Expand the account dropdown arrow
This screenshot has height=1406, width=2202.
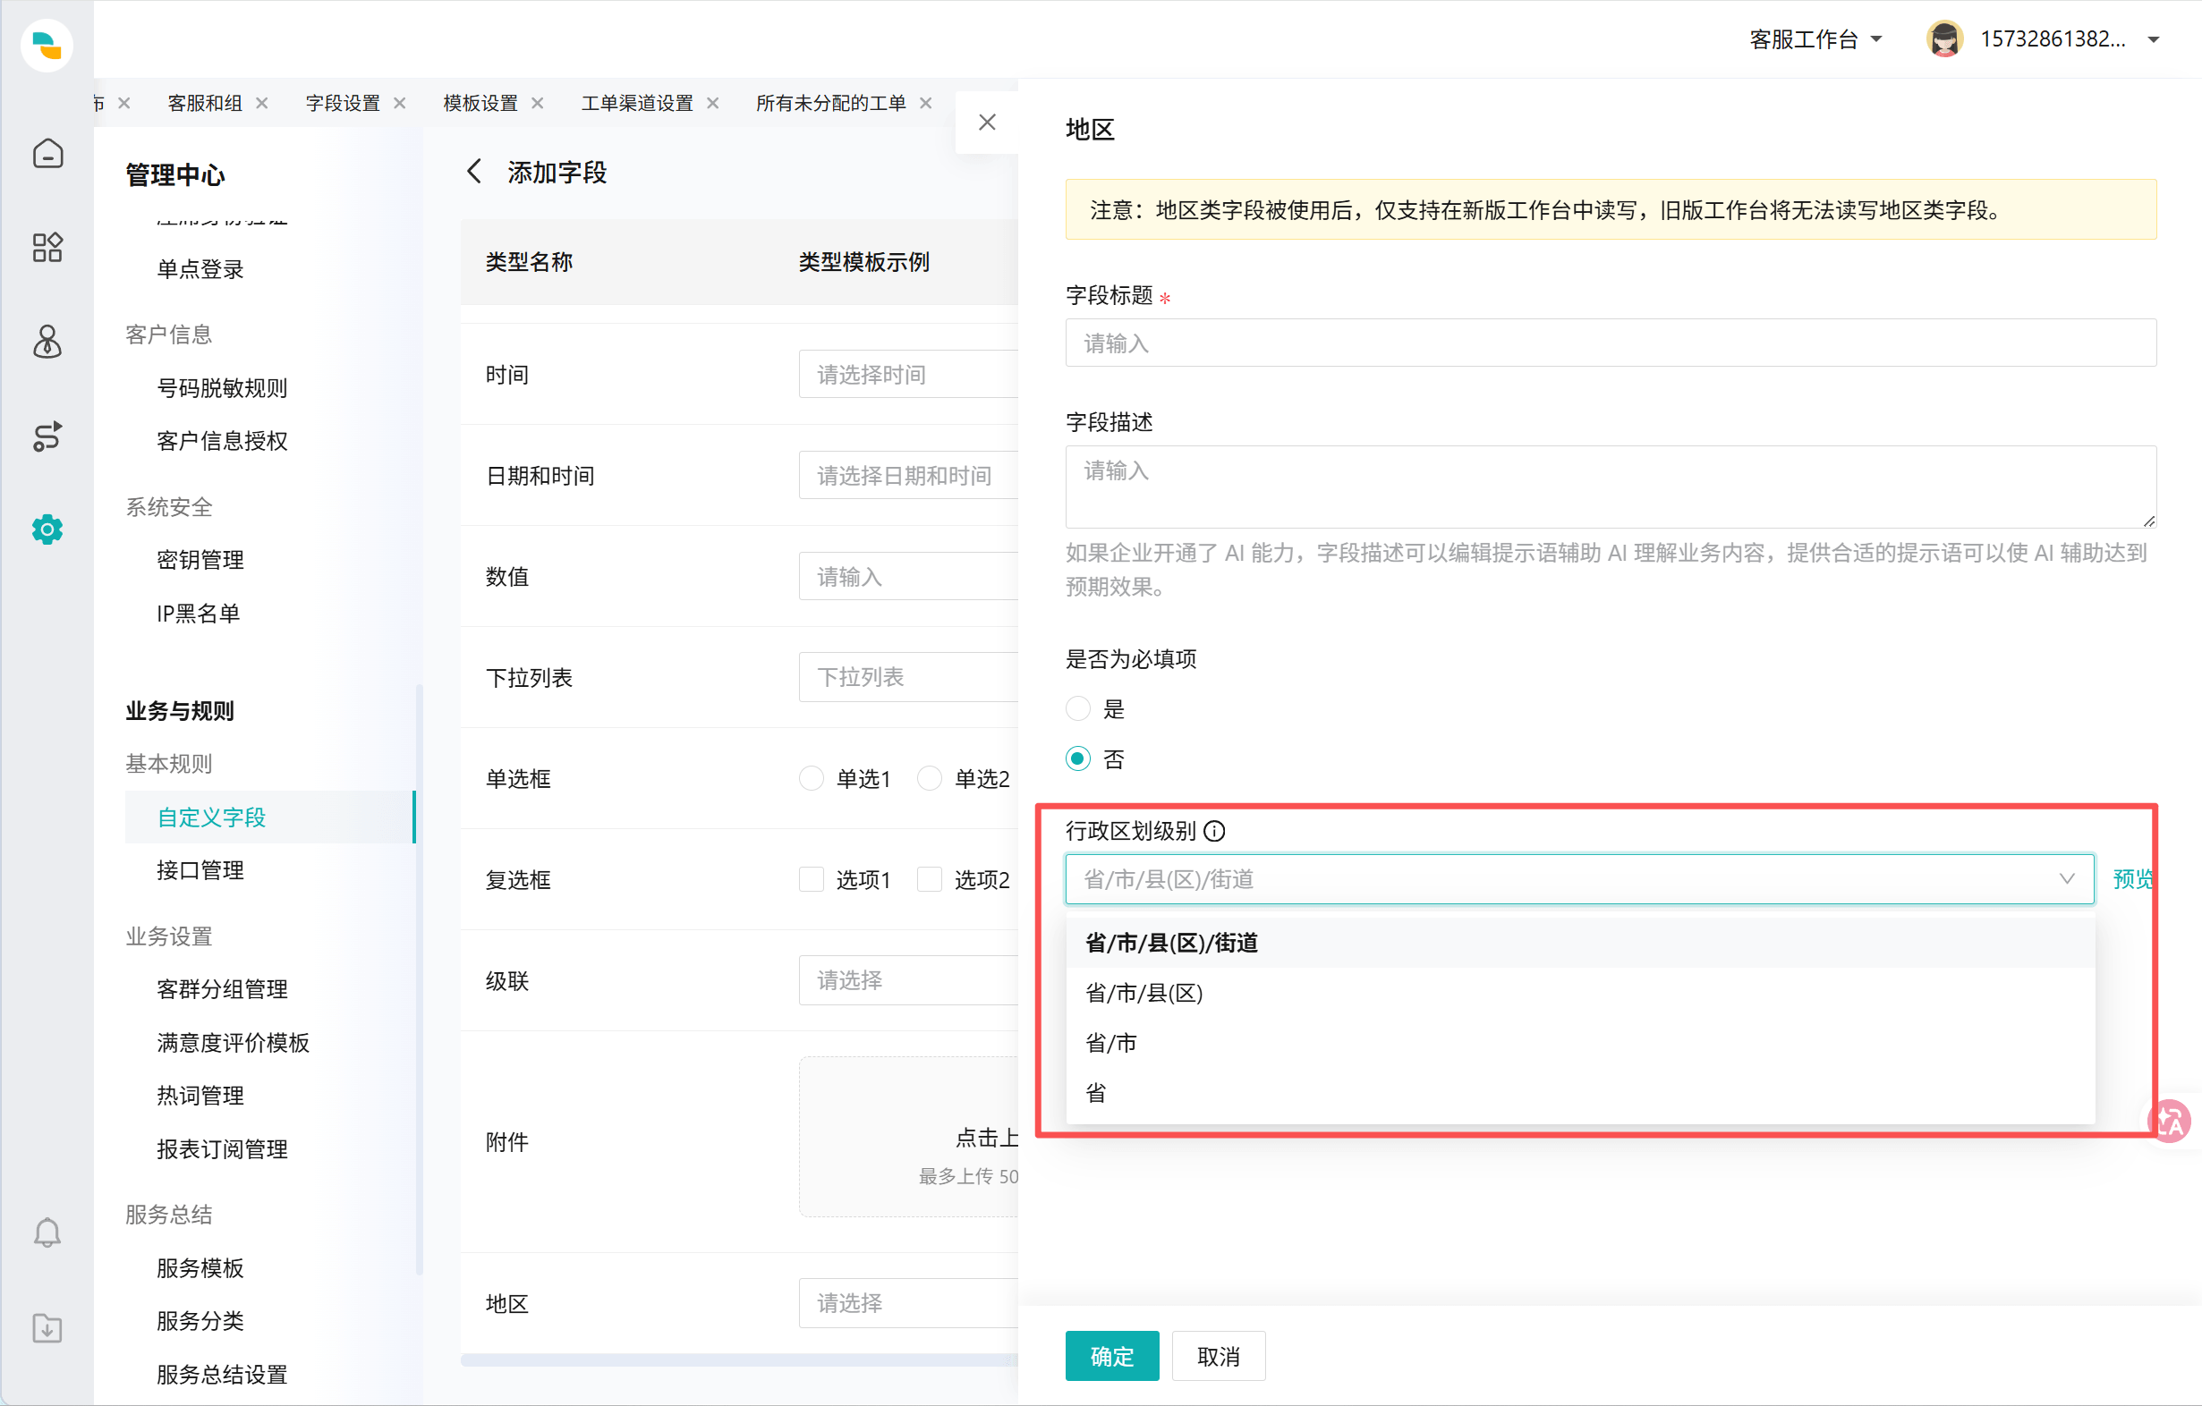point(2154,39)
